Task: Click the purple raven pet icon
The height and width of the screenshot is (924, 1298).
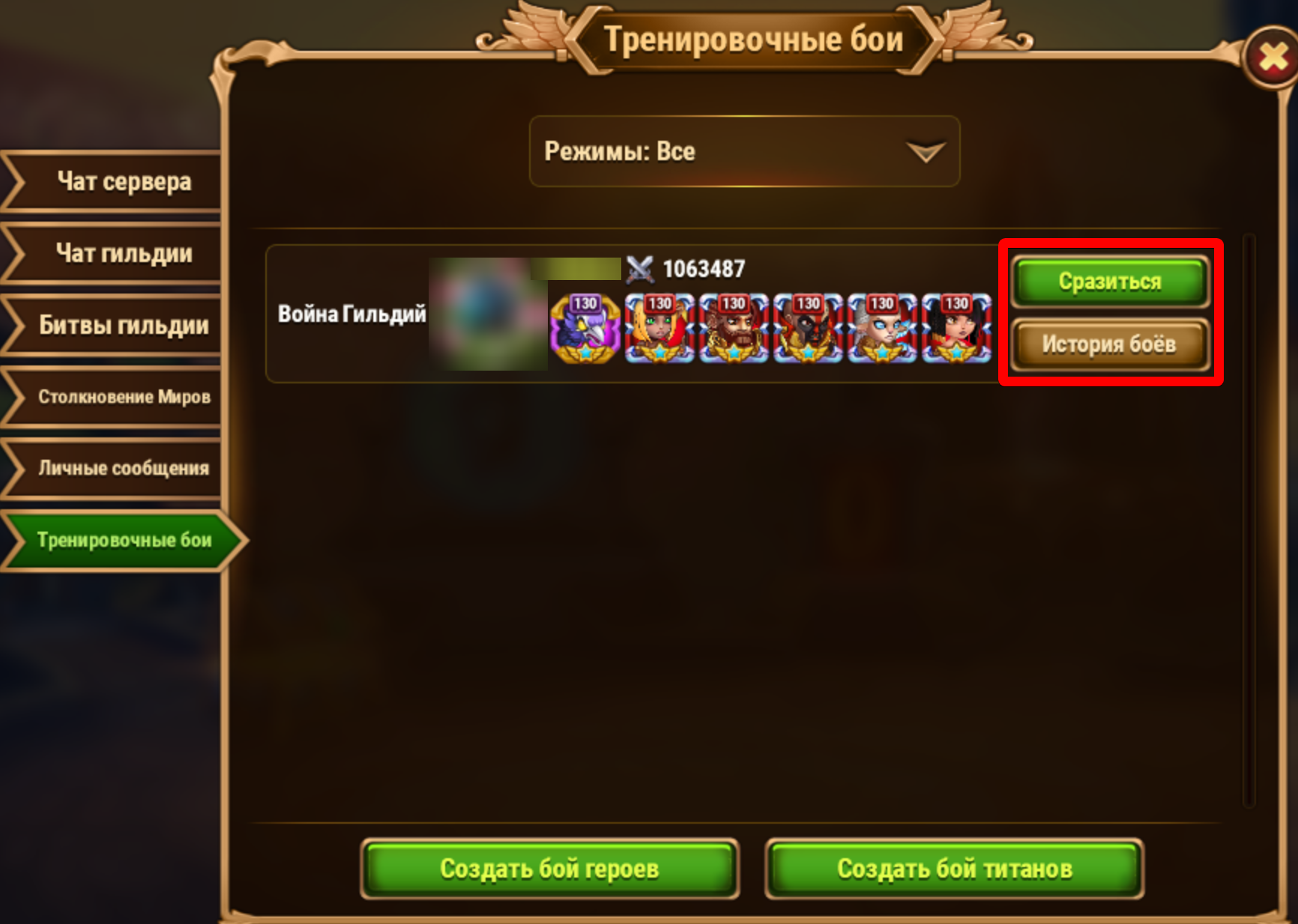Action: tap(585, 329)
